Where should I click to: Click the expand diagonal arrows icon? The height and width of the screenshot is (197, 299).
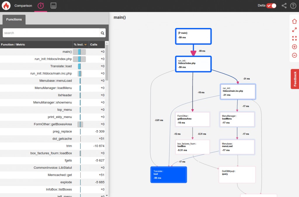[294, 30]
